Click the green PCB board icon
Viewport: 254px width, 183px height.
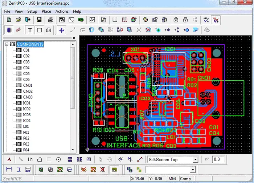tap(81, 20)
